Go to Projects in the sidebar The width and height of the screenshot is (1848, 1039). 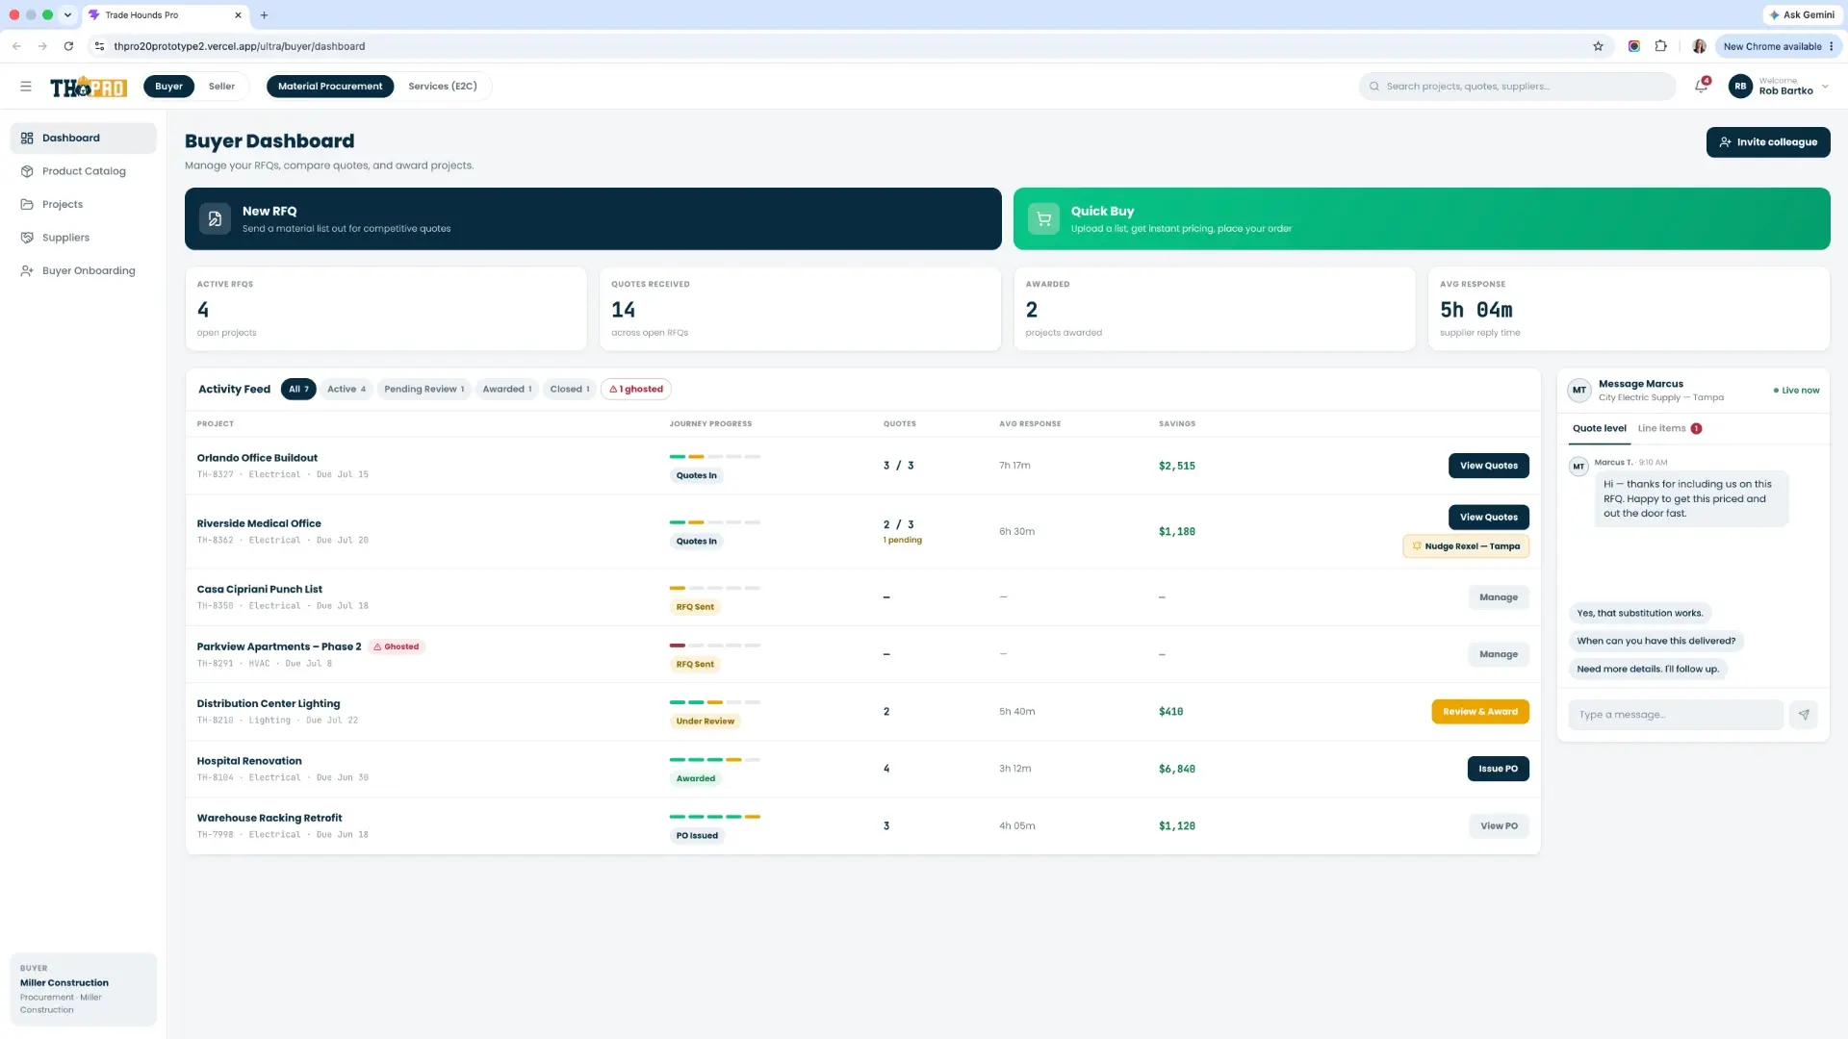tap(83, 205)
